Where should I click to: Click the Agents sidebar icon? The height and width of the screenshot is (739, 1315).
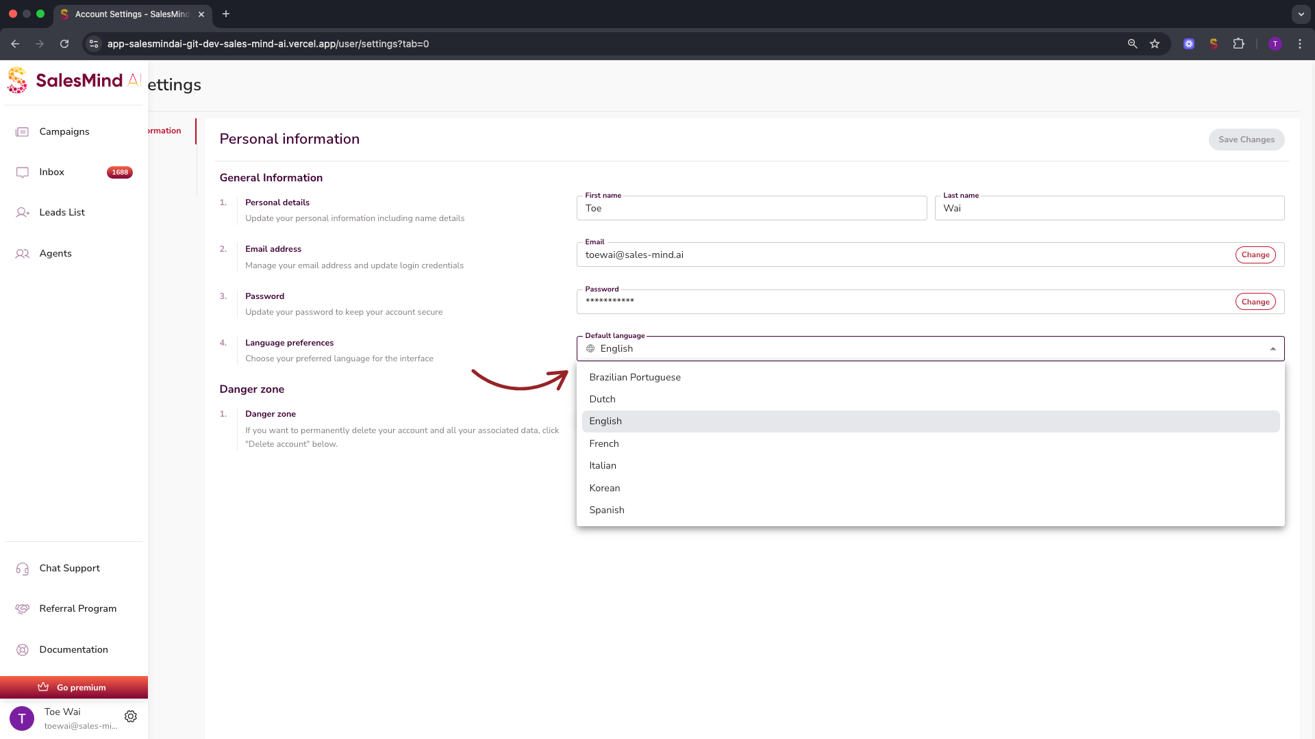point(22,254)
